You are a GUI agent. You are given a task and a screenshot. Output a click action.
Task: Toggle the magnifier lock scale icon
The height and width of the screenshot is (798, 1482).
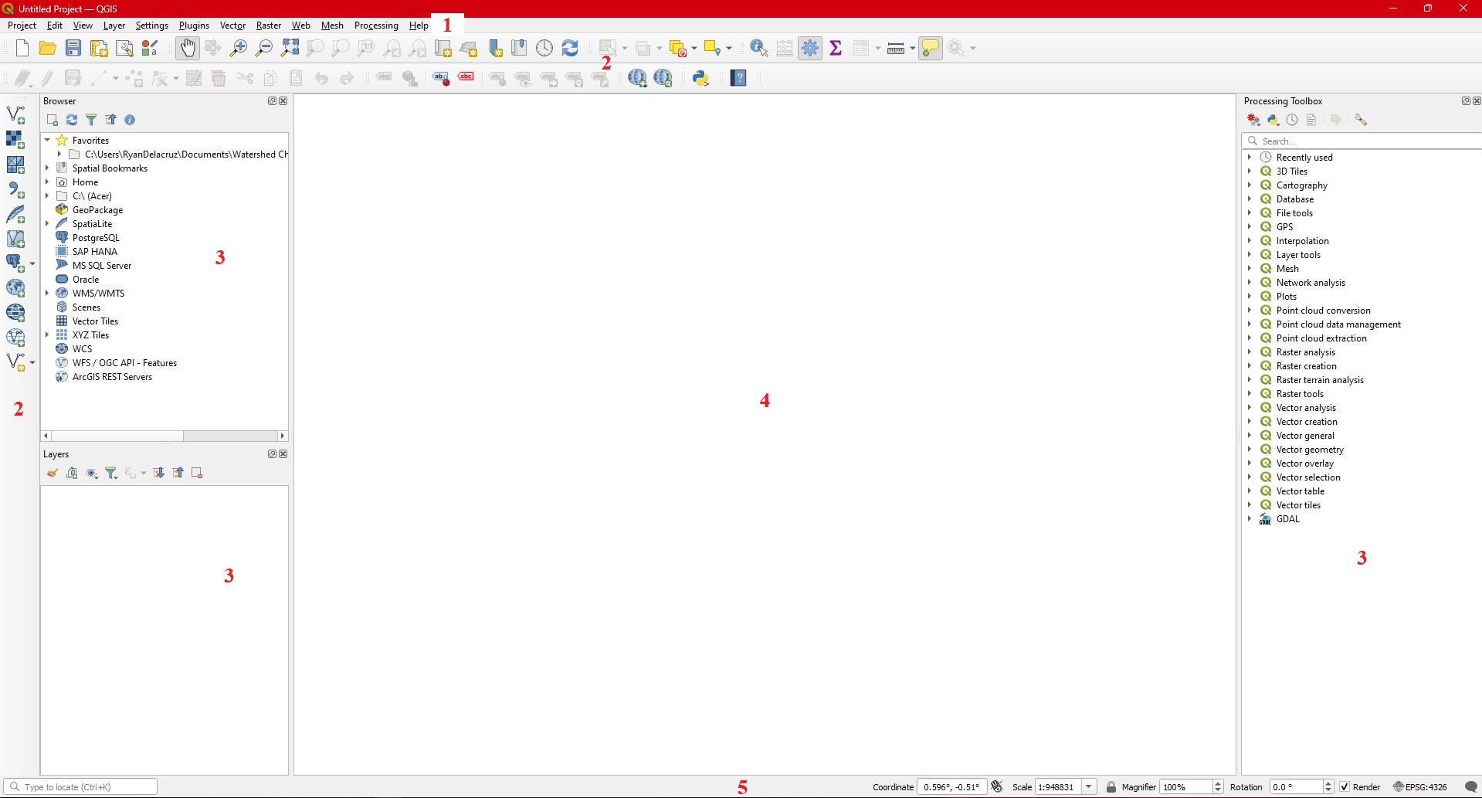point(1111,786)
